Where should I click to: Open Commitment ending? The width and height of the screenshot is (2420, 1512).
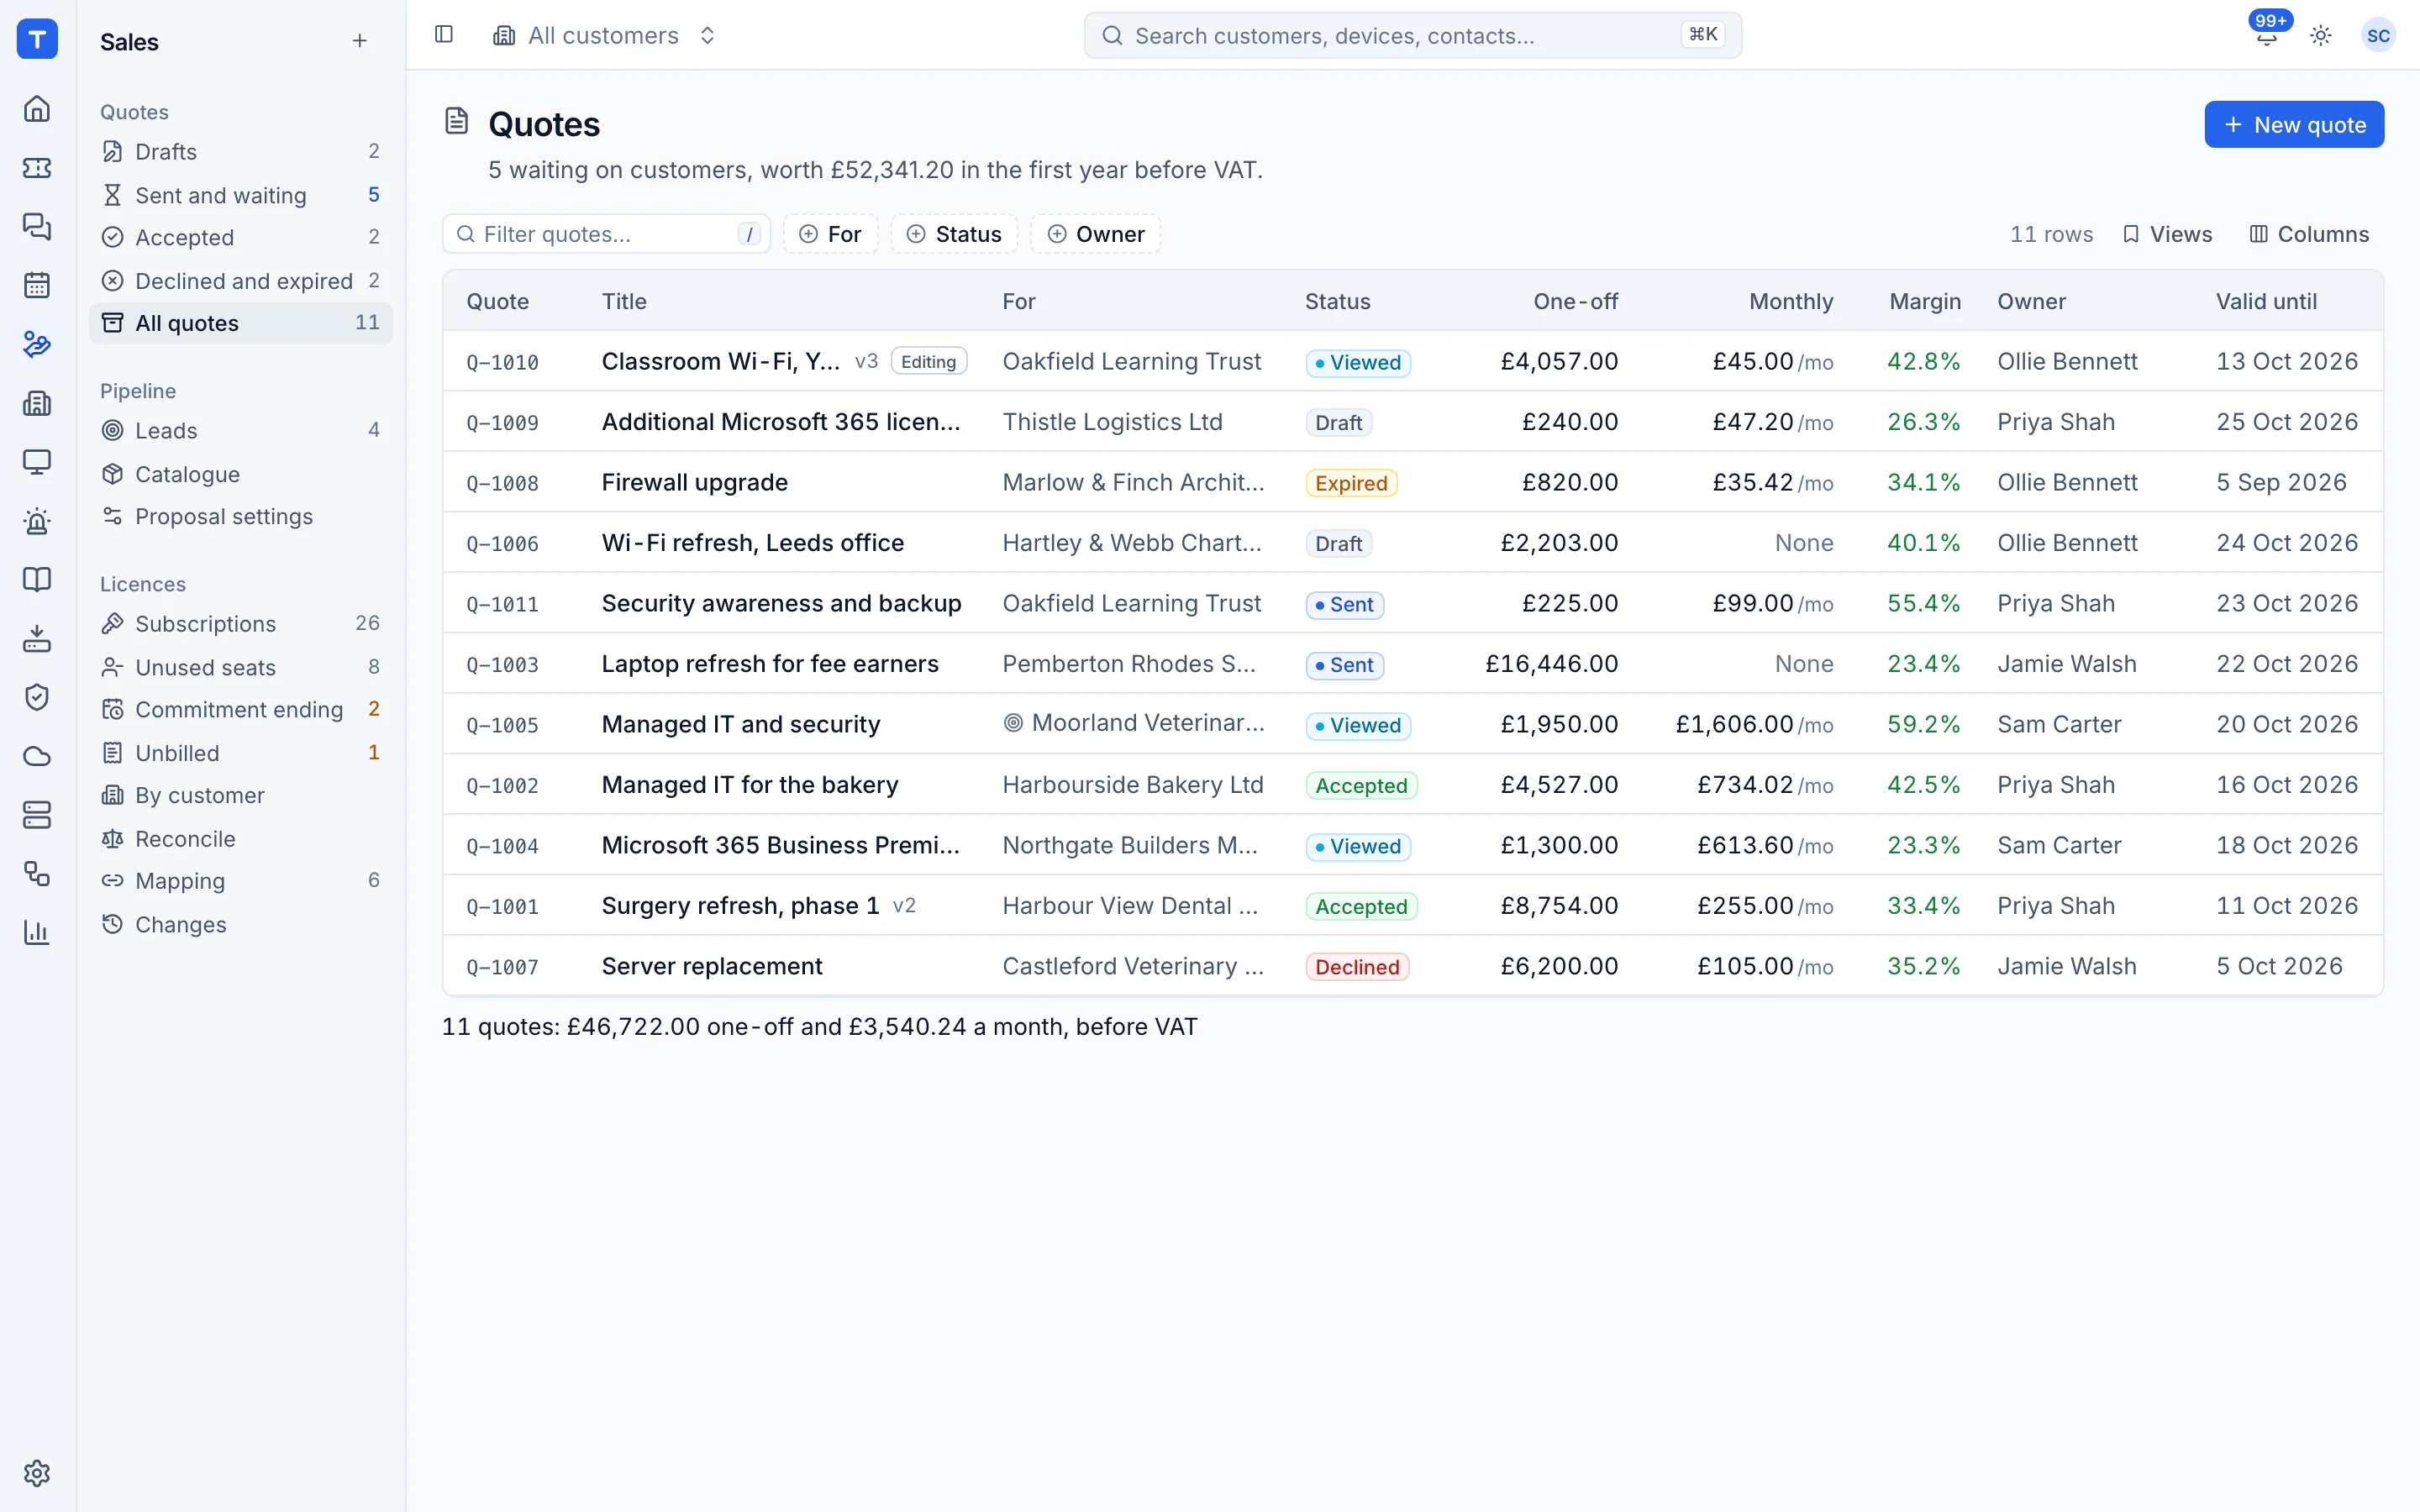coord(241,709)
